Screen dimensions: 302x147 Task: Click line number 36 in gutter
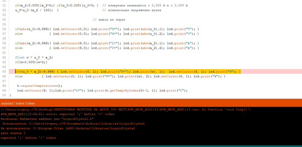[4, 29]
